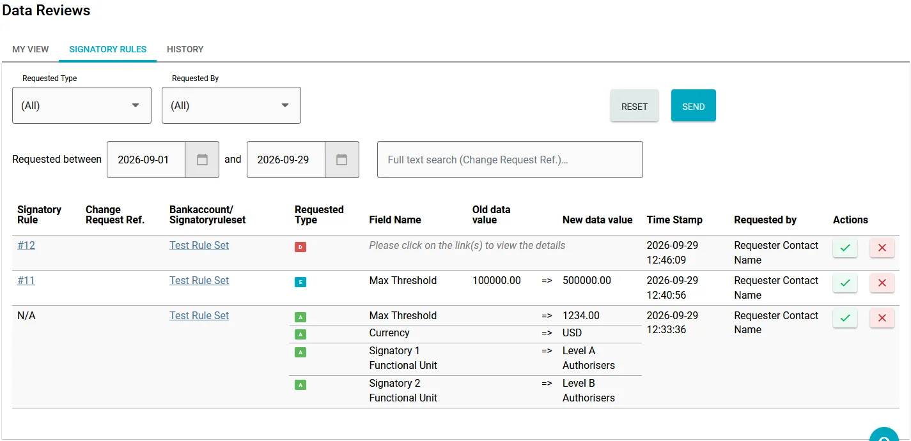Click the old value 100000.00

pyautogui.click(x=497, y=281)
